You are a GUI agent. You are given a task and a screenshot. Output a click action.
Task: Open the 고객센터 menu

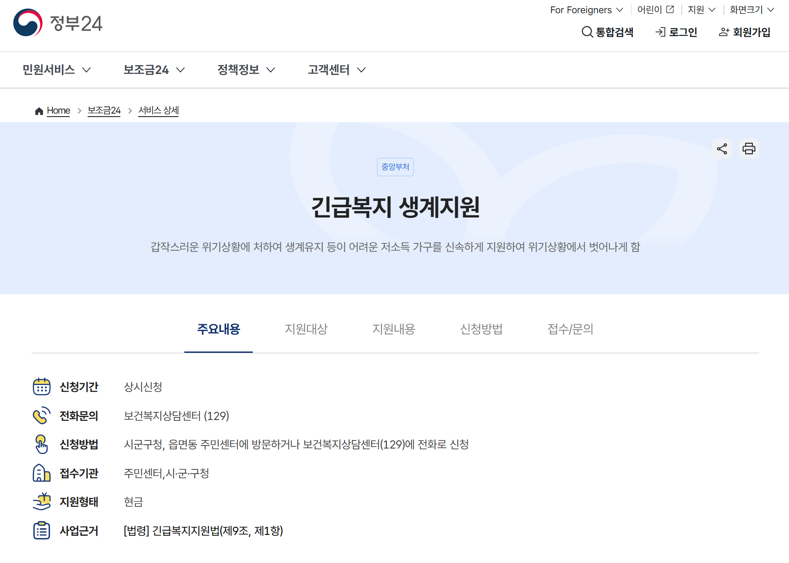(336, 70)
